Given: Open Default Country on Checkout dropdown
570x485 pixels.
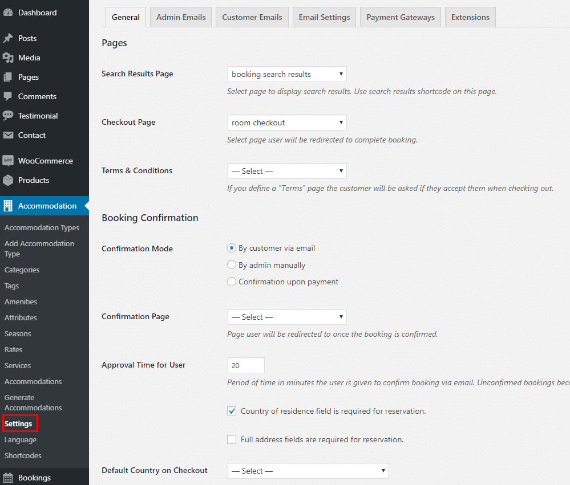Looking at the screenshot, I should coord(308,471).
